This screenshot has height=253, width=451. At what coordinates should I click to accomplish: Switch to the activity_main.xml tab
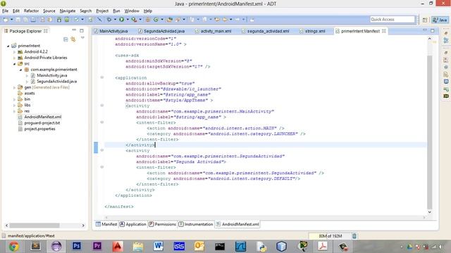pos(213,31)
